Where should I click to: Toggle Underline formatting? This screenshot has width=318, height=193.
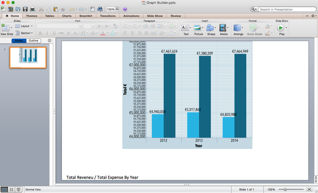[54, 33]
